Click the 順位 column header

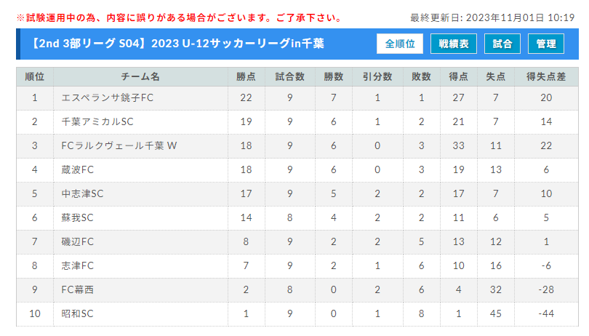click(35, 76)
